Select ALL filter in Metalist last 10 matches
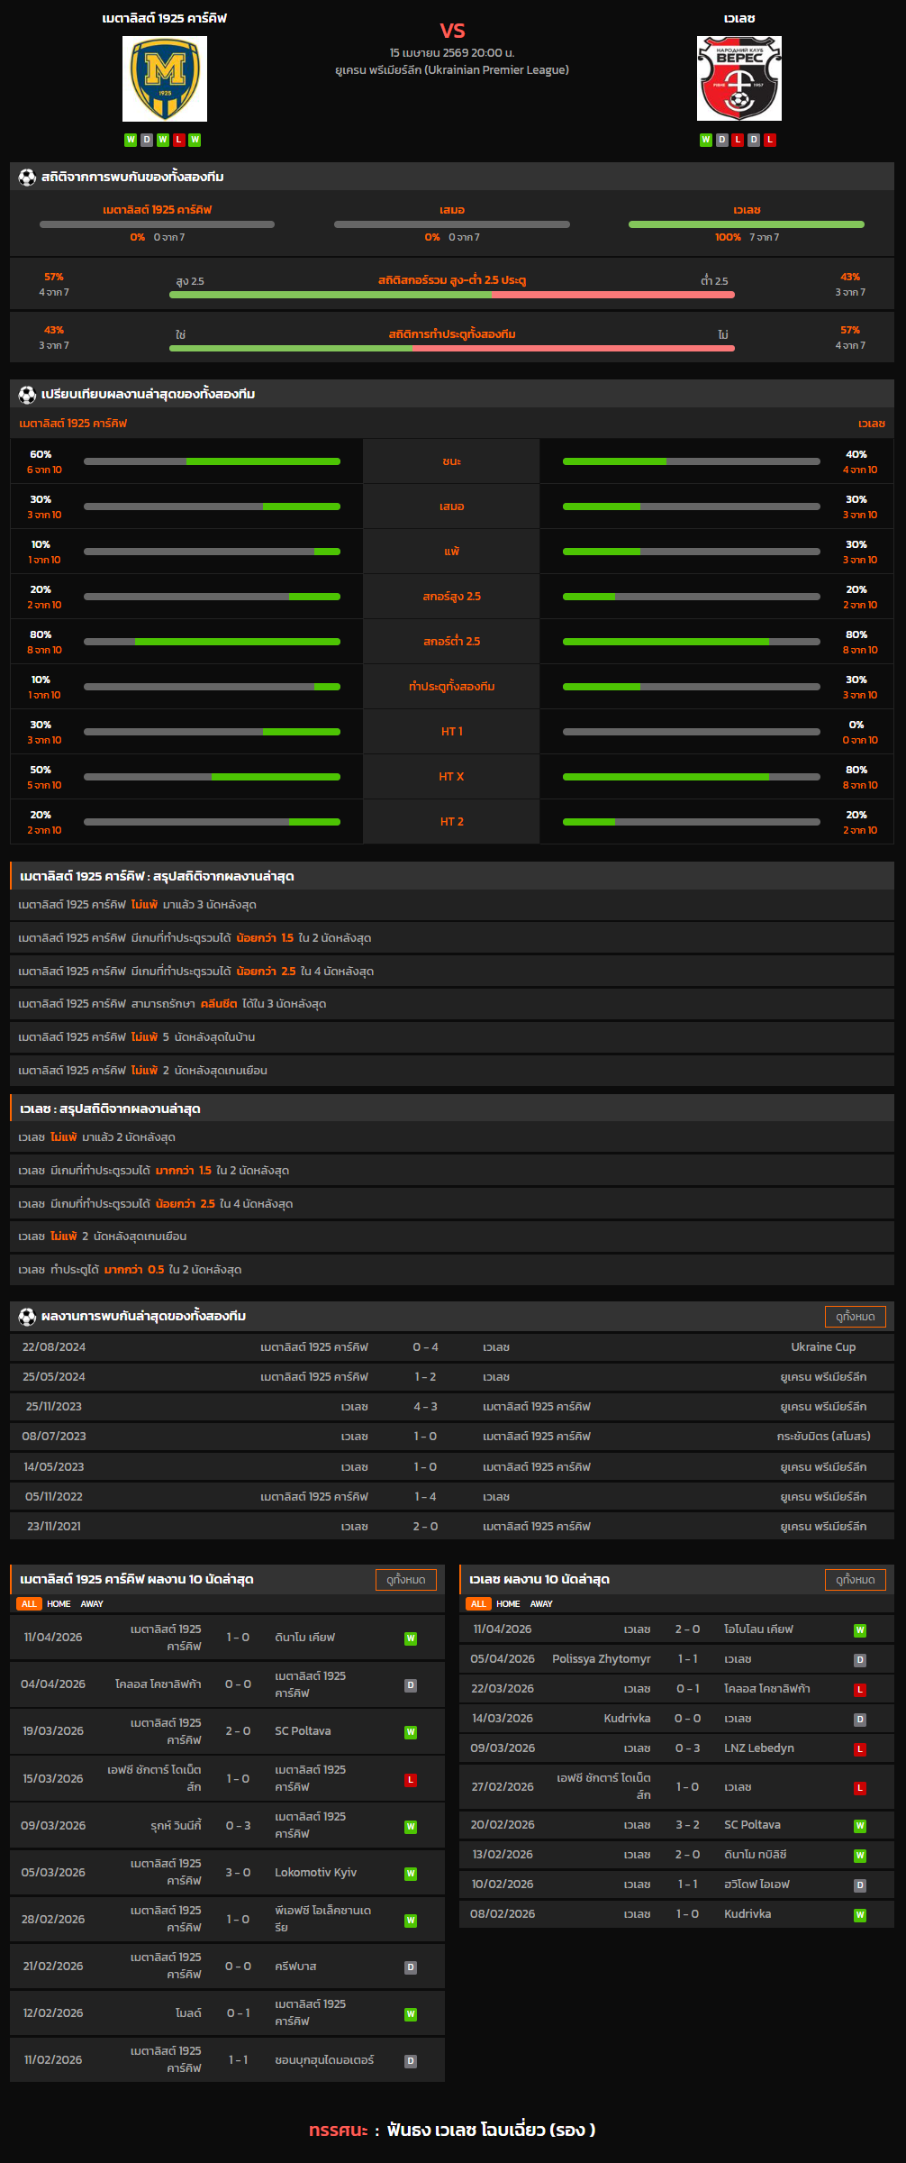The height and width of the screenshot is (2163, 906). 29,1604
